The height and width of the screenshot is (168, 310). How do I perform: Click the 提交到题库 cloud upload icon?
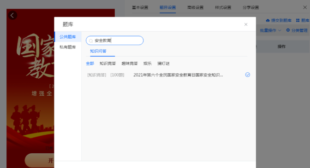pos(268,20)
